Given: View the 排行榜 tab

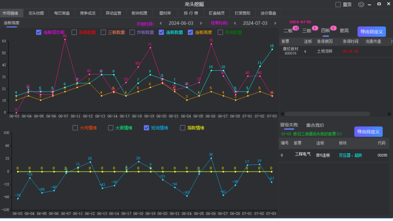Looking at the screenshot, I should (191, 13).
